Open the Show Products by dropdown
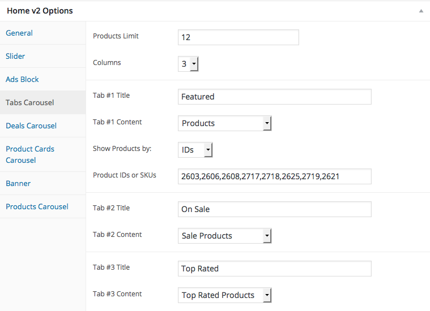Viewport: 430px width, 311px height. (195, 150)
